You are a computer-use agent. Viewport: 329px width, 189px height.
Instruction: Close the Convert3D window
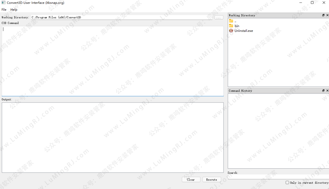pos(324,3)
